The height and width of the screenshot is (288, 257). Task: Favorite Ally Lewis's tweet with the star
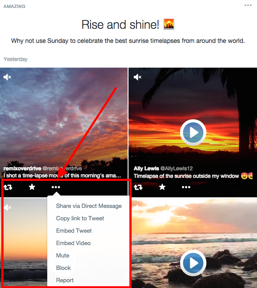[162, 187]
